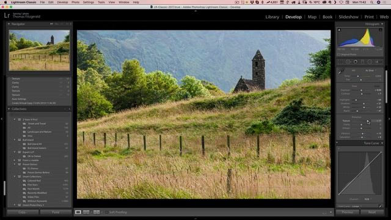Switch to the Library module

pos(272,16)
